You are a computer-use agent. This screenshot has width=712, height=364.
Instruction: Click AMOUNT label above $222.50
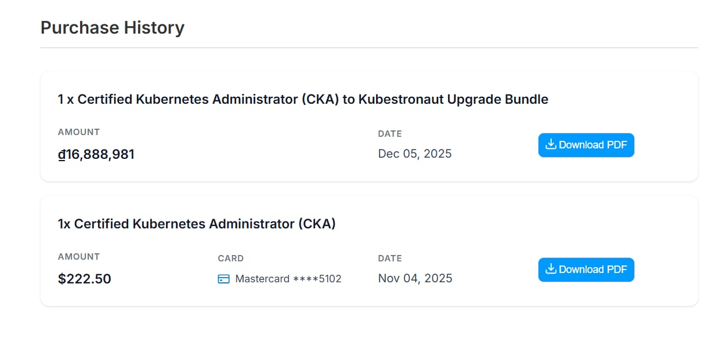tap(79, 257)
